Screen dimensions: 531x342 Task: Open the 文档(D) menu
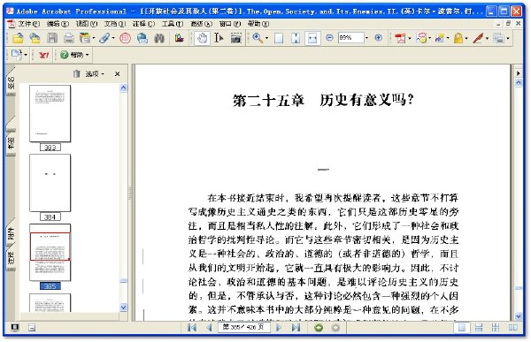[x=115, y=24]
